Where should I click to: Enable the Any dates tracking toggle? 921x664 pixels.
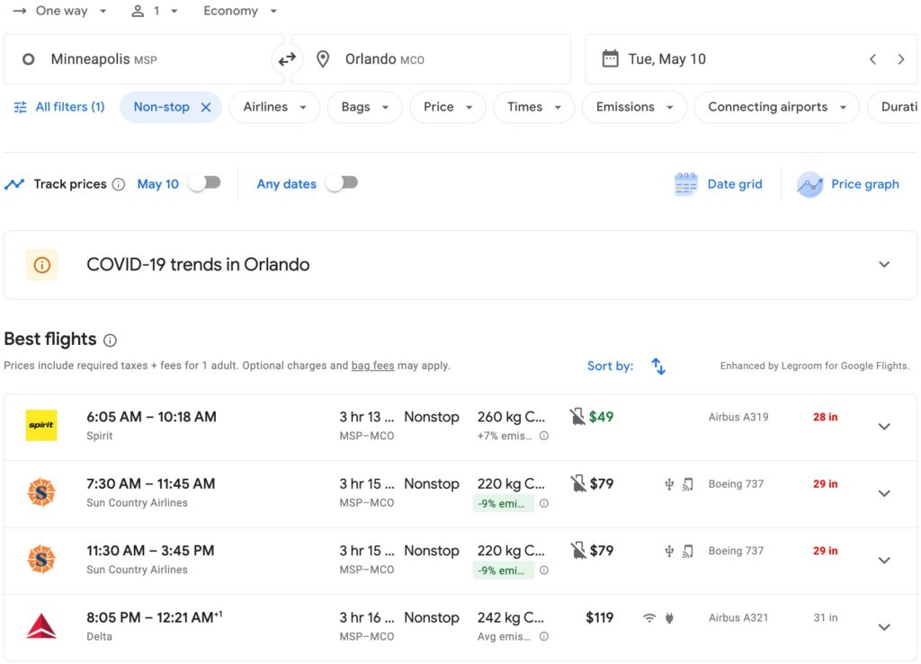tap(342, 181)
